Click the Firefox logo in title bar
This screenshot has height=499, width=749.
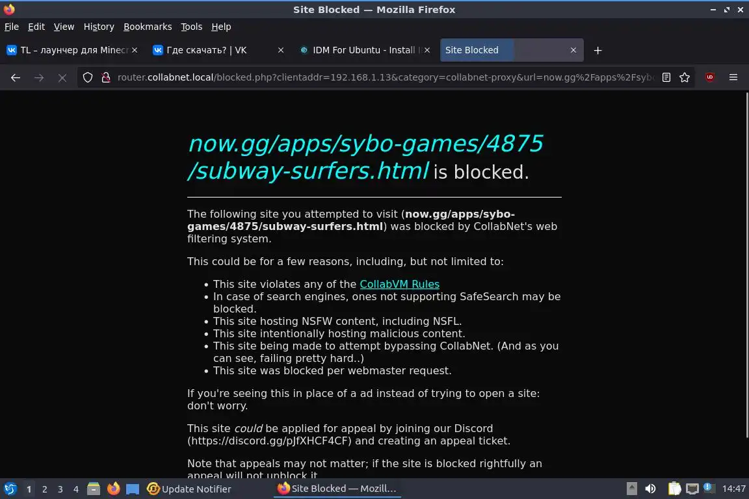click(x=9, y=9)
